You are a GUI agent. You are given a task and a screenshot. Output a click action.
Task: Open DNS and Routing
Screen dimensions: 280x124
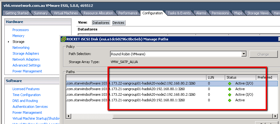tap(25, 101)
